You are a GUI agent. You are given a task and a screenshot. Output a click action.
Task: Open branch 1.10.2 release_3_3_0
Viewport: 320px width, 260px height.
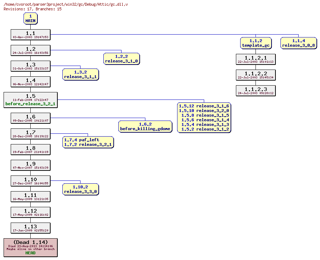81,189
